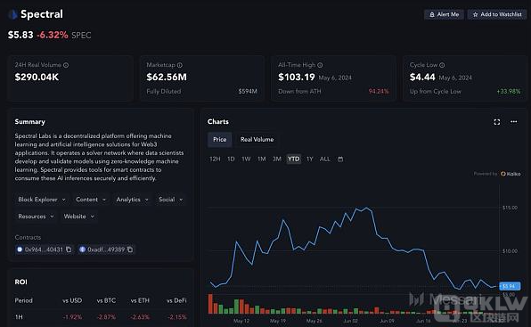
Task: Switch to the Real Volume tab
Action: pos(257,140)
